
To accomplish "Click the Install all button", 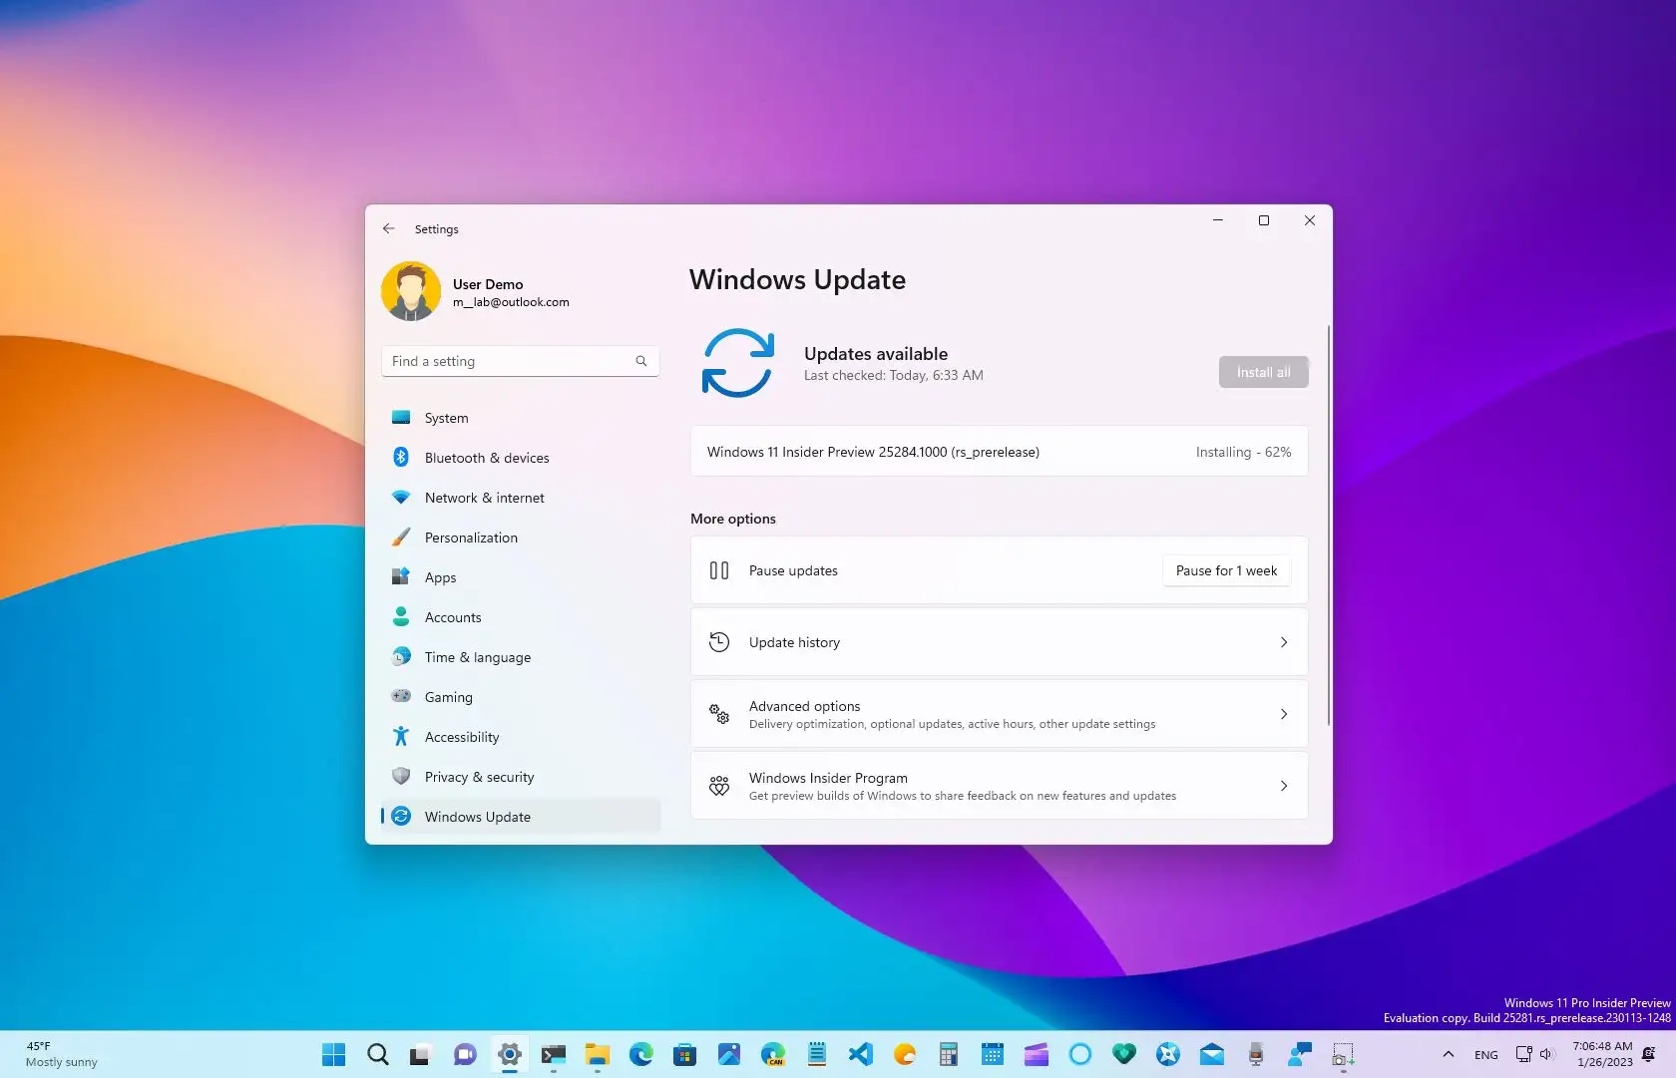I will click(x=1263, y=372).
